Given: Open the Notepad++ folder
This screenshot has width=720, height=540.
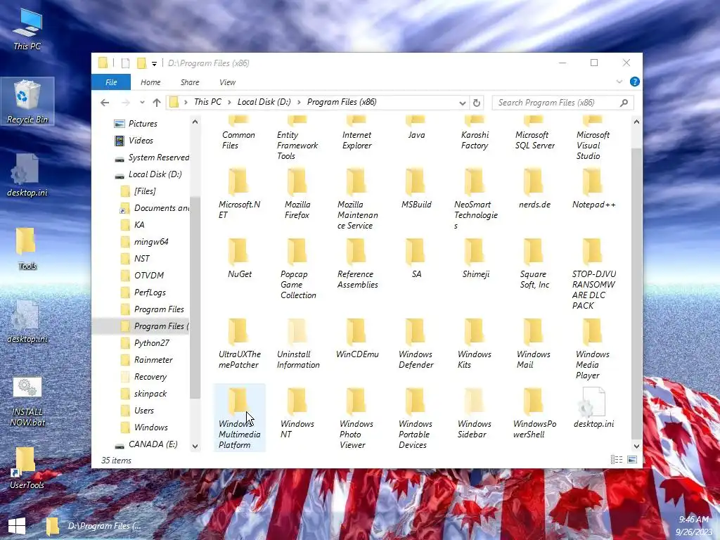Looking at the screenshot, I should pyautogui.click(x=593, y=188).
